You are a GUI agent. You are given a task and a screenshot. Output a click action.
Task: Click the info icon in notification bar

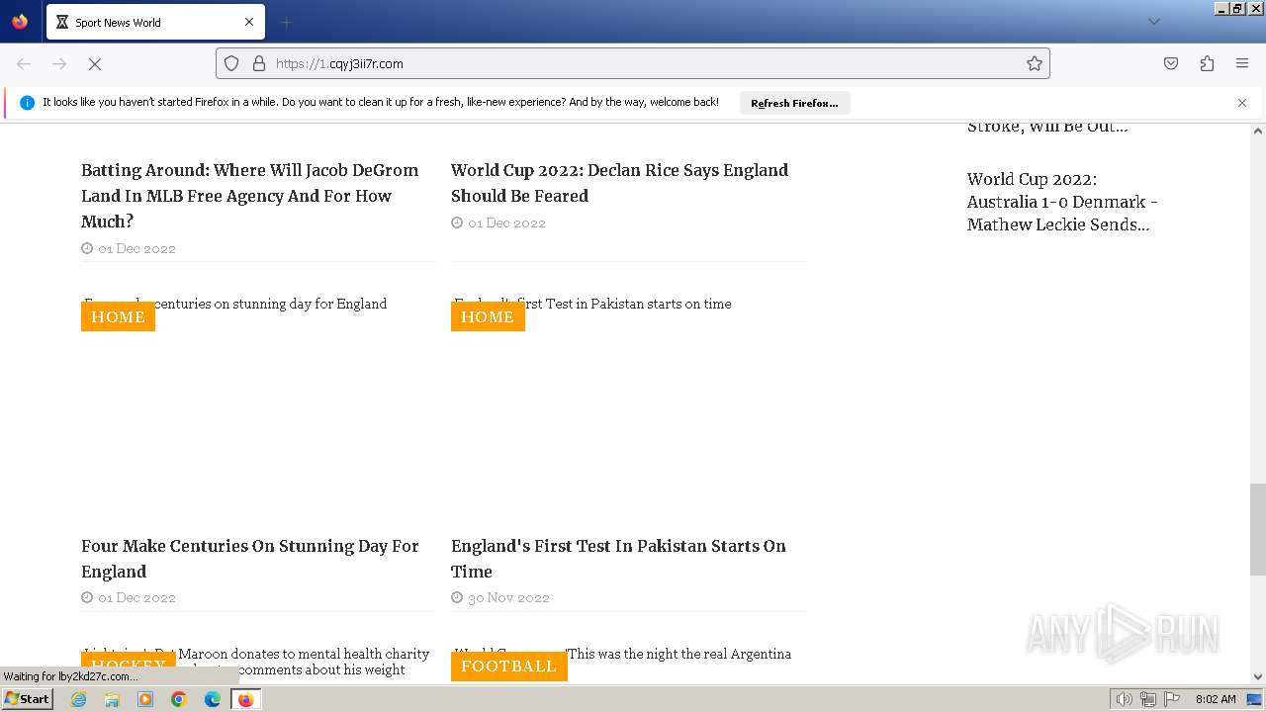[x=27, y=103]
